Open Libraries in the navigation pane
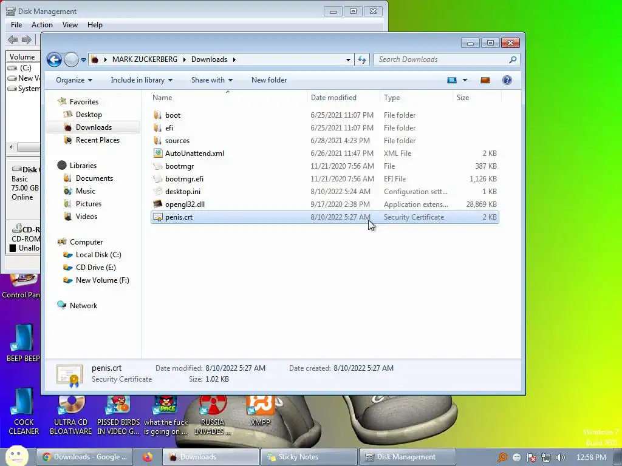 (x=83, y=166)
